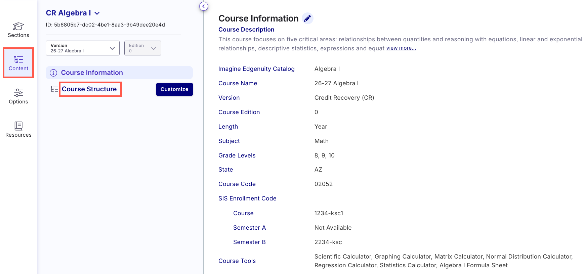Click the Subject label
584x274 pixels.
[x=229, y=141]
